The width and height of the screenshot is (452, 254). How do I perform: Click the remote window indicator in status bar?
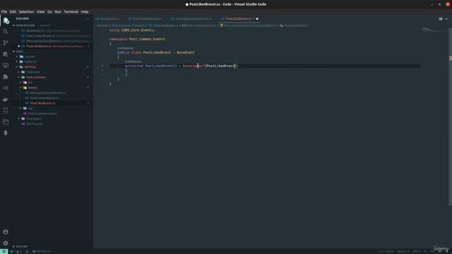(4, 251)
